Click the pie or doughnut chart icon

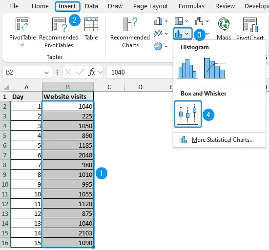point(158,46)
